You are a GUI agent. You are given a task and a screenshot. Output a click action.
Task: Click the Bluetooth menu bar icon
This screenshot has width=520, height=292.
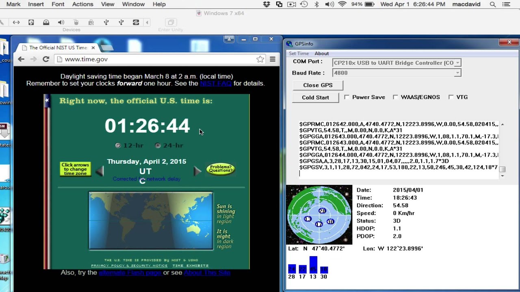317,4
